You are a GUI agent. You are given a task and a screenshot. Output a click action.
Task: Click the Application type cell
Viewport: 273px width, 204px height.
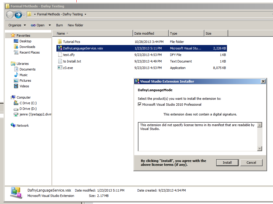pos(178,68)
